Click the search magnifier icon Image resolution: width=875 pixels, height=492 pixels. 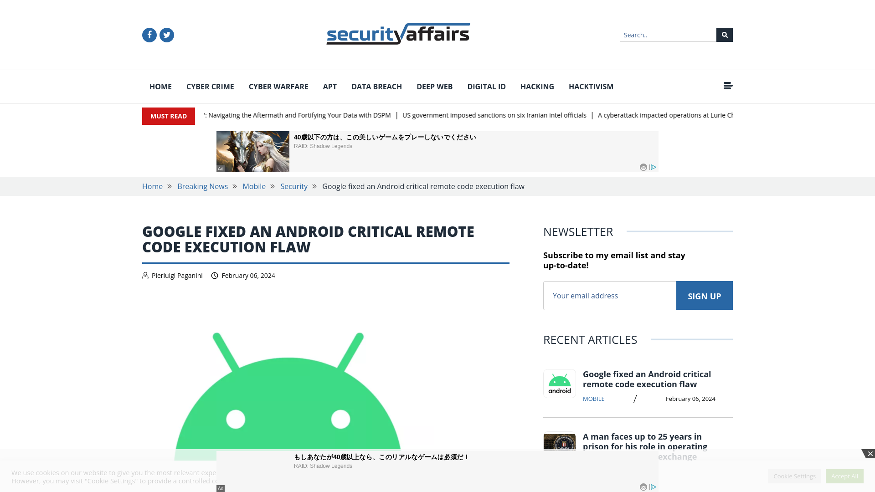[724, 35]
